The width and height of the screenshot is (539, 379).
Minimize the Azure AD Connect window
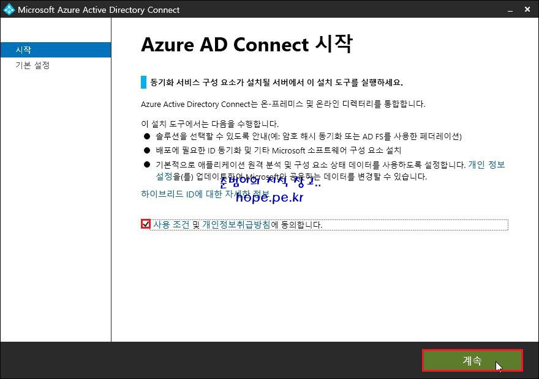pyautogui.click(x=510, y=10)
